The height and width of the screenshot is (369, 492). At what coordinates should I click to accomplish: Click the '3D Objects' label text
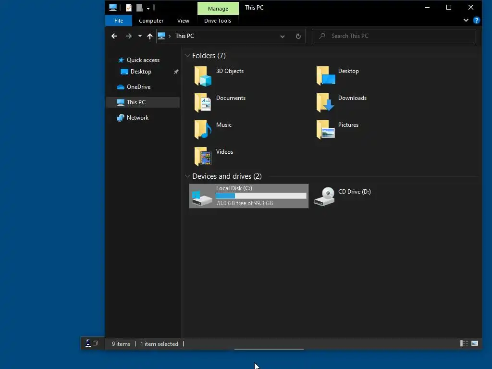pos(230,71)
